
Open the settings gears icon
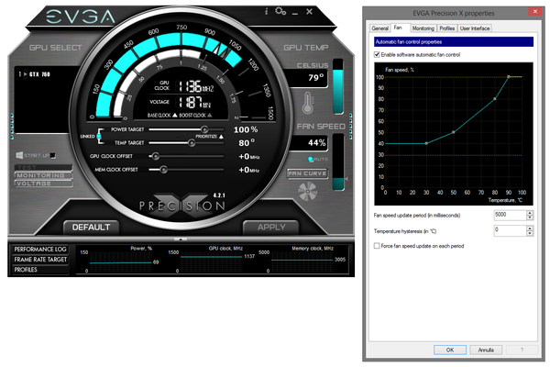pyautogui.click(x=280, y=11)
